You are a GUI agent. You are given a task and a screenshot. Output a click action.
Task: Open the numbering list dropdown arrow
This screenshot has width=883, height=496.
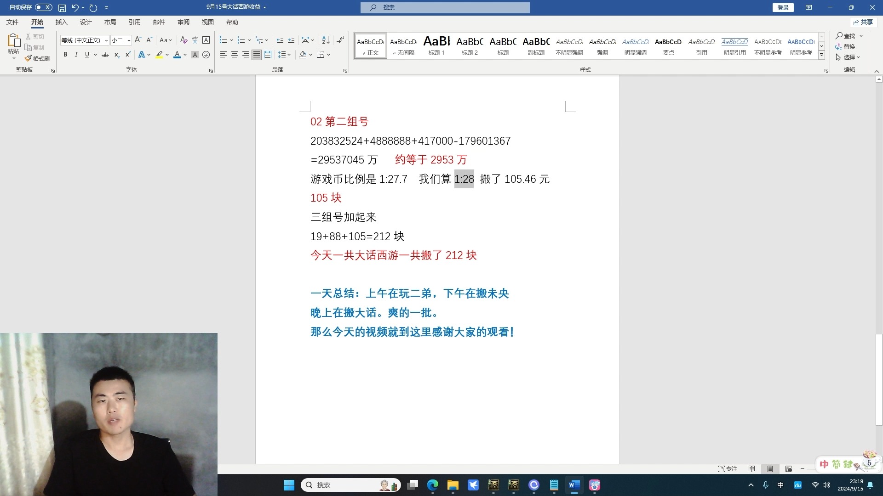click(249, 40)
